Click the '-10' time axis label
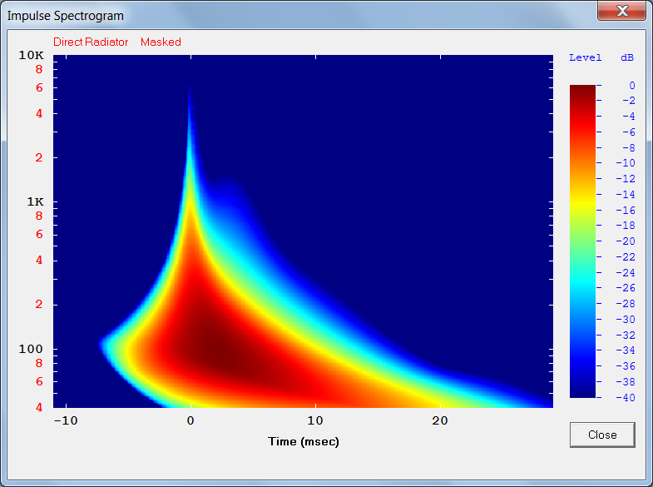The width and height of the screenshot is (653, 487). tap(66, 420)
